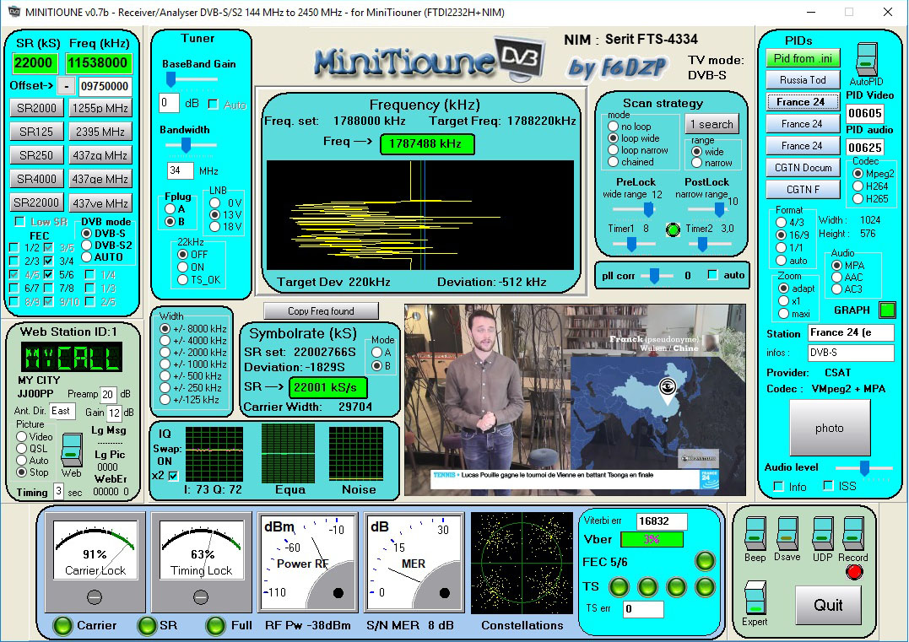
Task: Click Copy Freq found button
Action: click(321, 311)
